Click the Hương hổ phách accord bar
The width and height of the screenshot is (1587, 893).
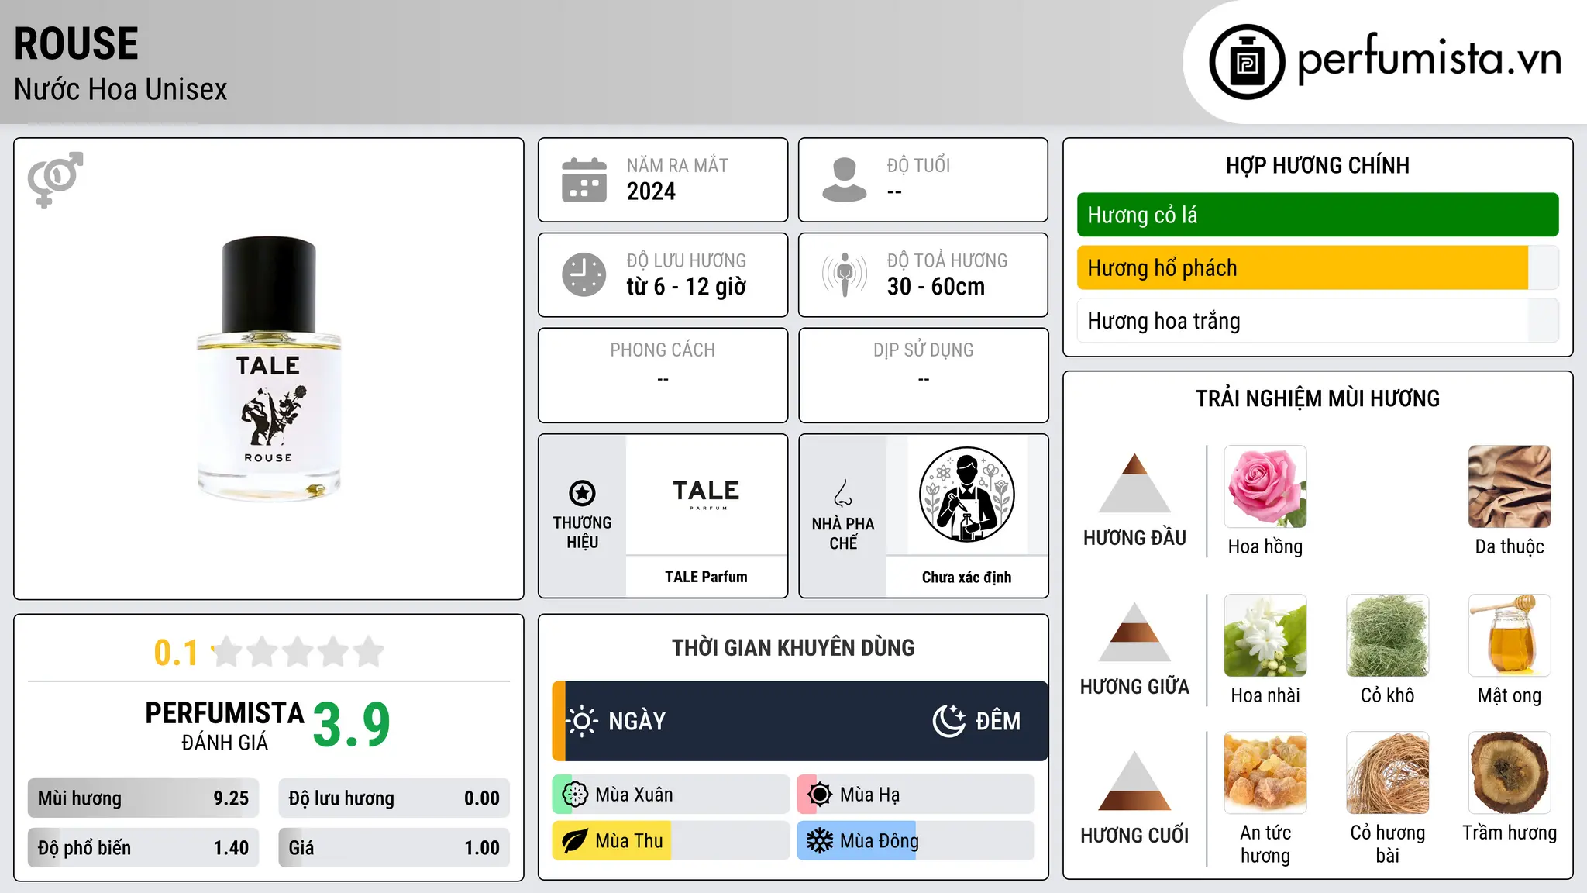point(1317,268)
